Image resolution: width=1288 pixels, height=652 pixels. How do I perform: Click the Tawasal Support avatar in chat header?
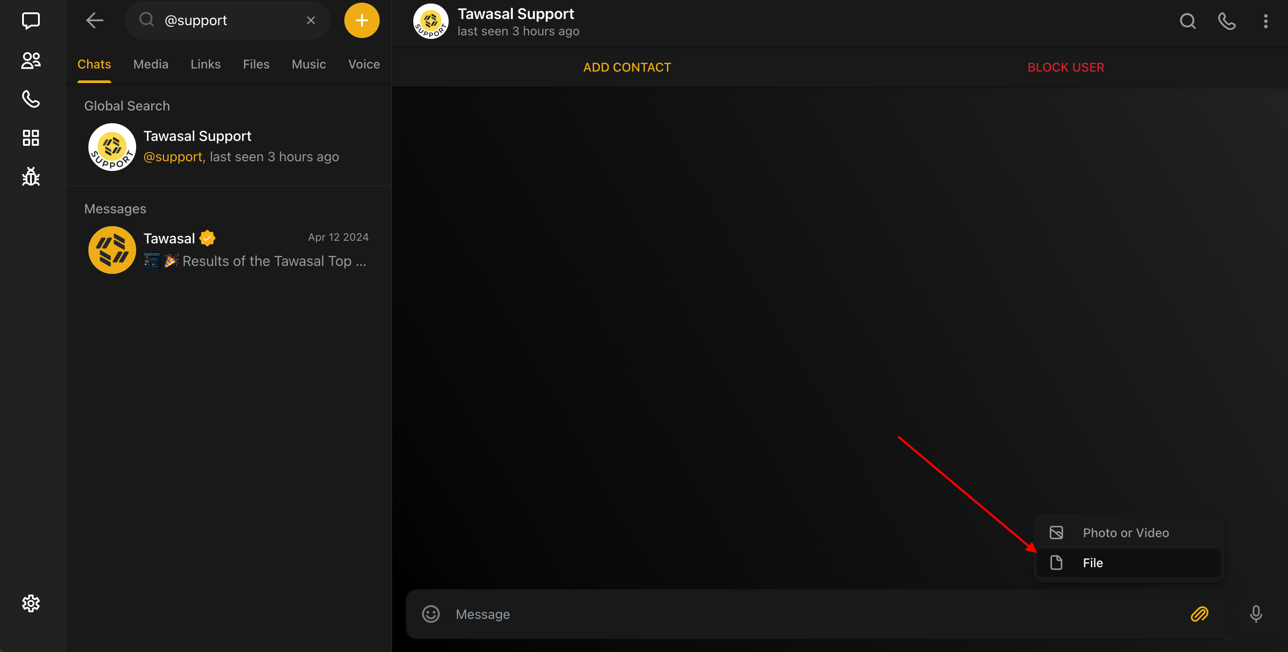coord(431,22)
